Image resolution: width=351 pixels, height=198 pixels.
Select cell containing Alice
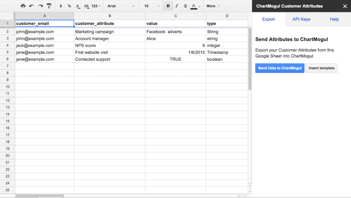pos(176,39)
